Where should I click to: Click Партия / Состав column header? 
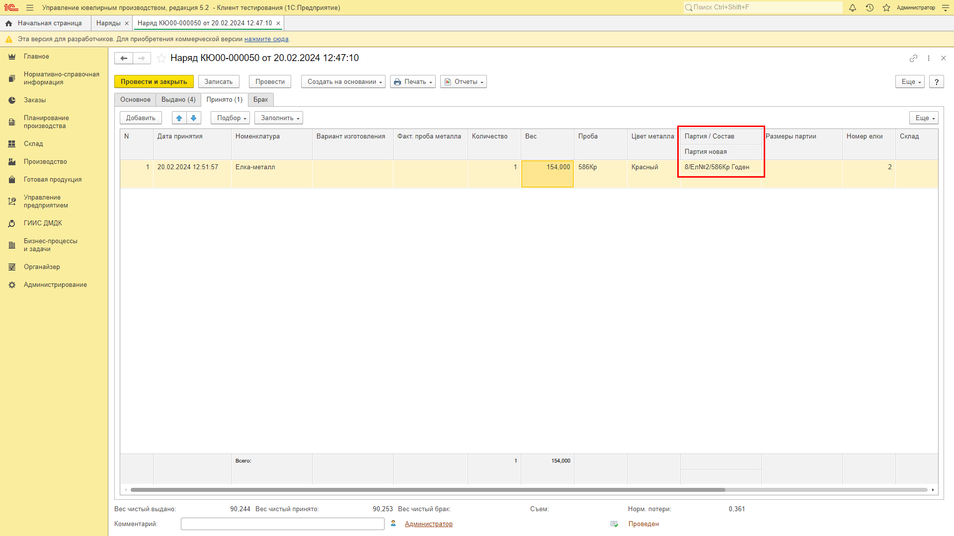(721, 136)
